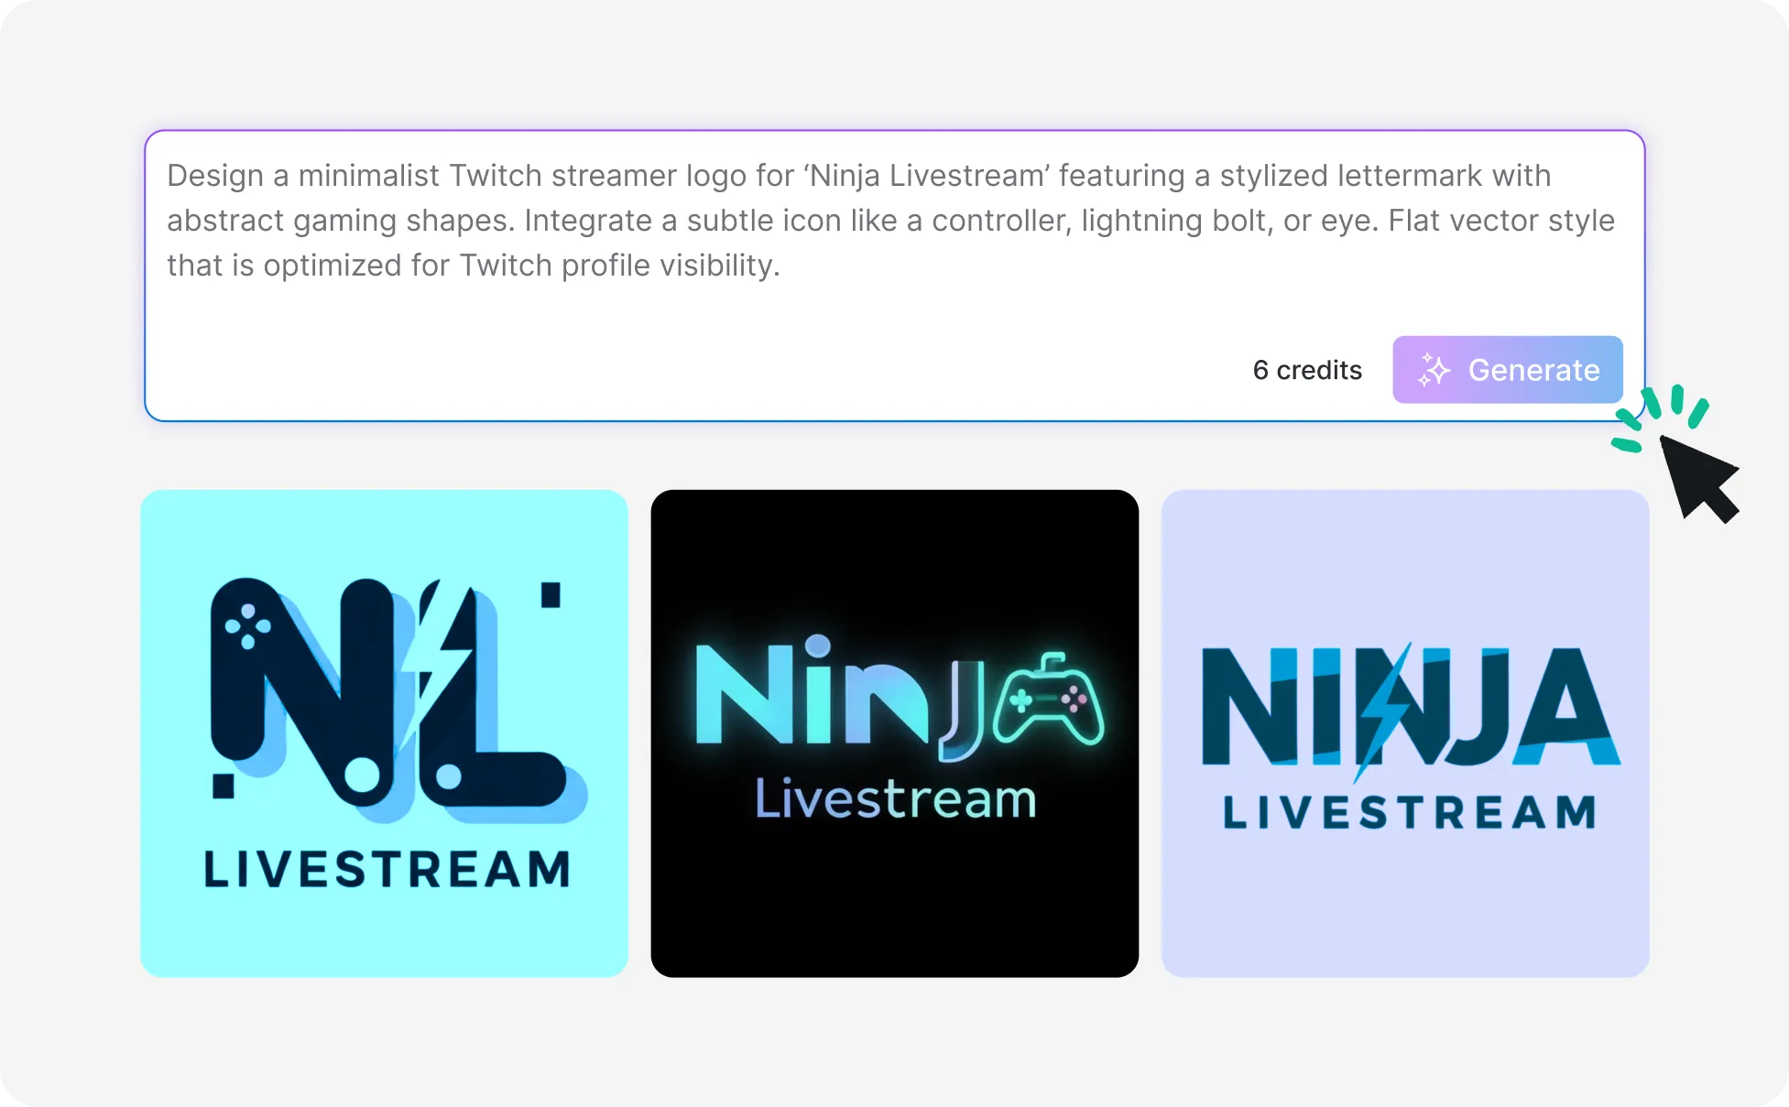The width and height of the screenshot is (1789, 1107).
Task: Click the '6 credits' label
Action: click(1307, 370)
